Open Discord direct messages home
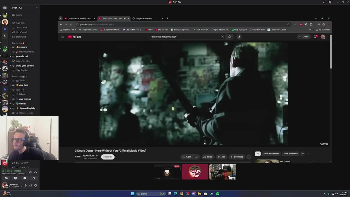 [x=5, y=8]
